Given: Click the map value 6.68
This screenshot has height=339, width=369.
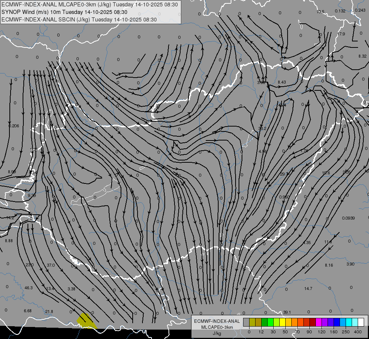Looking at the screenshot, I should (x=28, y=311).
